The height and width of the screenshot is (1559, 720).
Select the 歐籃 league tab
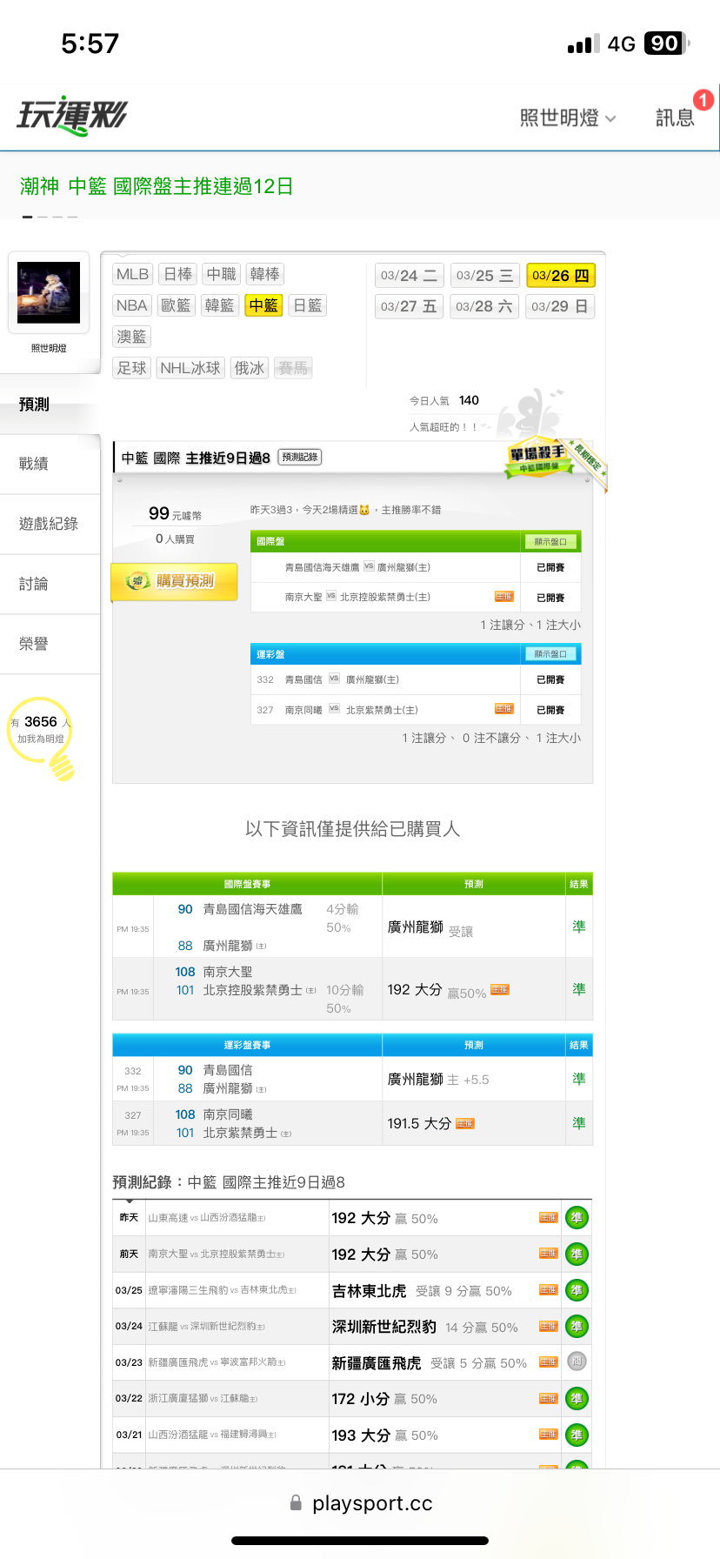[176, 305]
